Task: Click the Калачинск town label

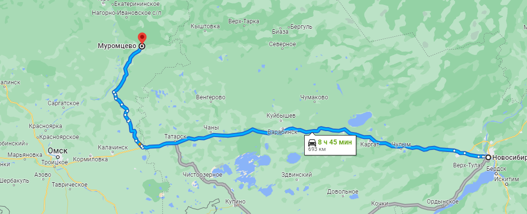Action: [113, 147]
